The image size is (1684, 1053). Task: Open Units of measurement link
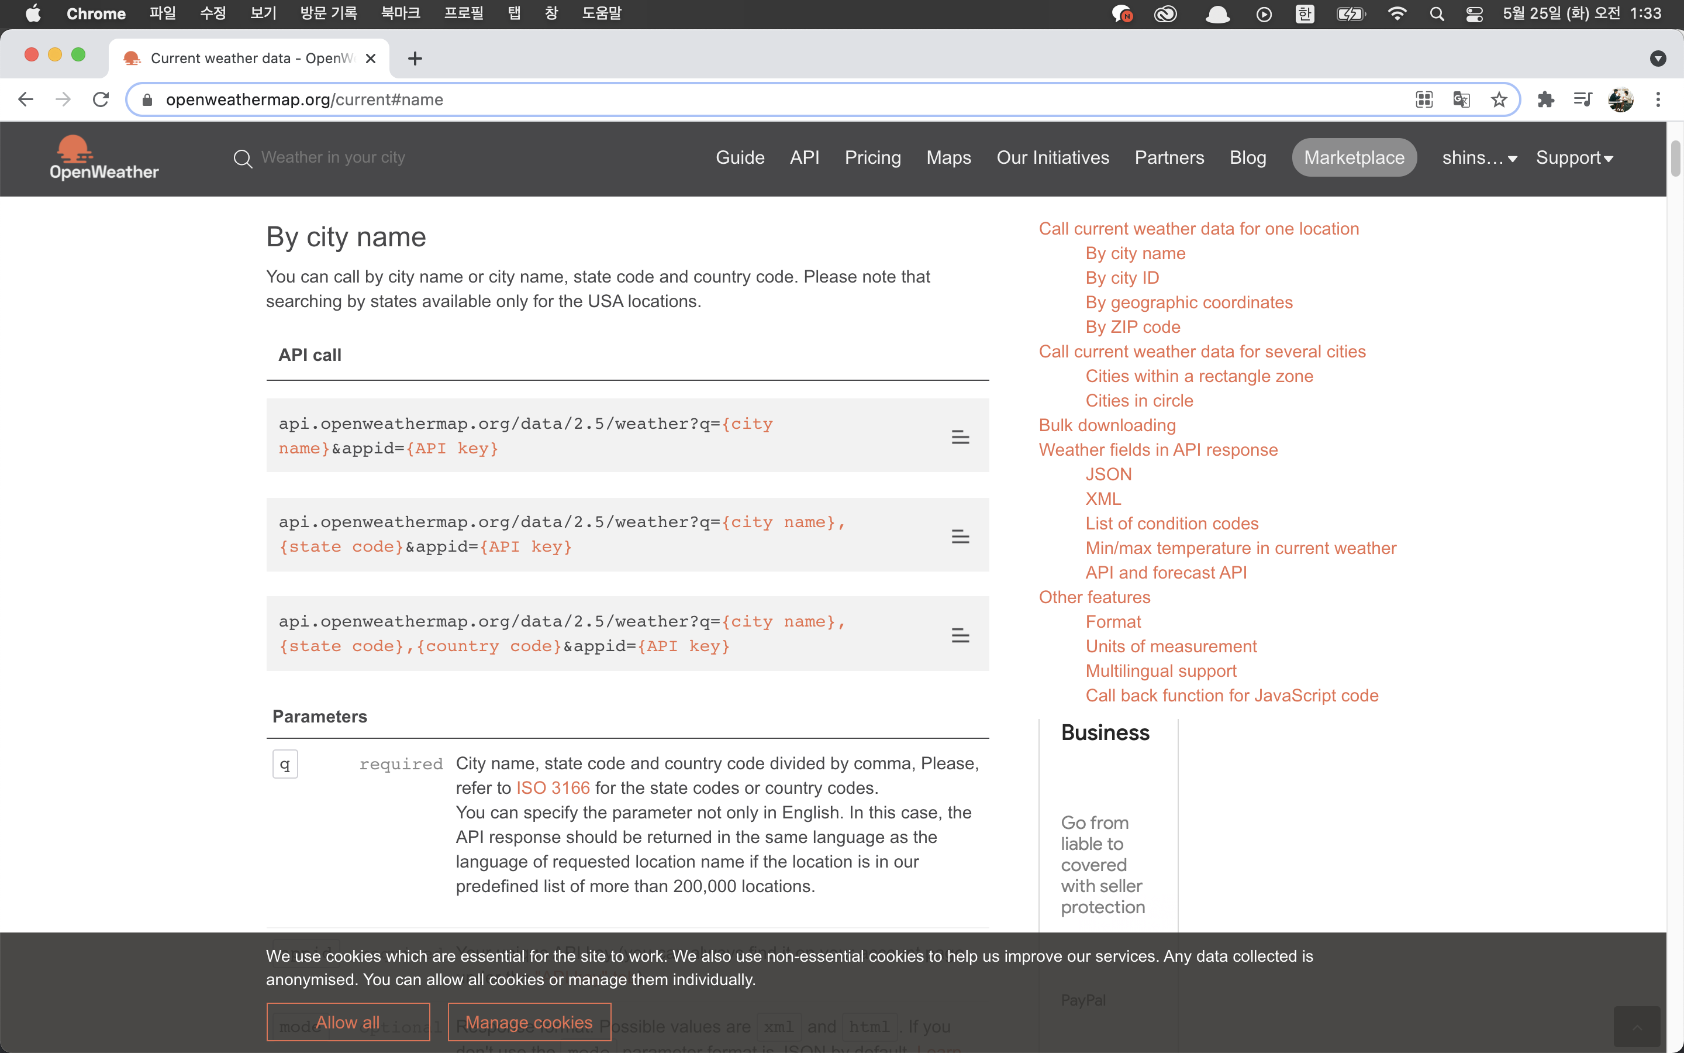coord(1171,646)
